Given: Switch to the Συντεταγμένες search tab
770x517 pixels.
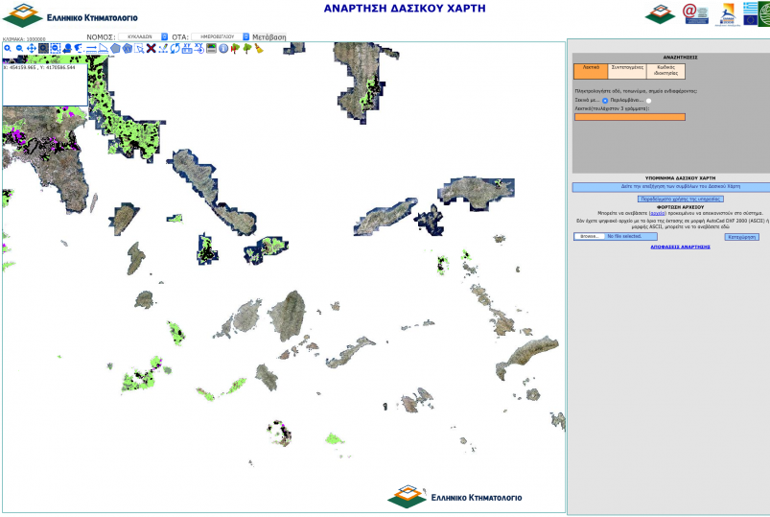Looking at the screenshot, I should point(626,70).
